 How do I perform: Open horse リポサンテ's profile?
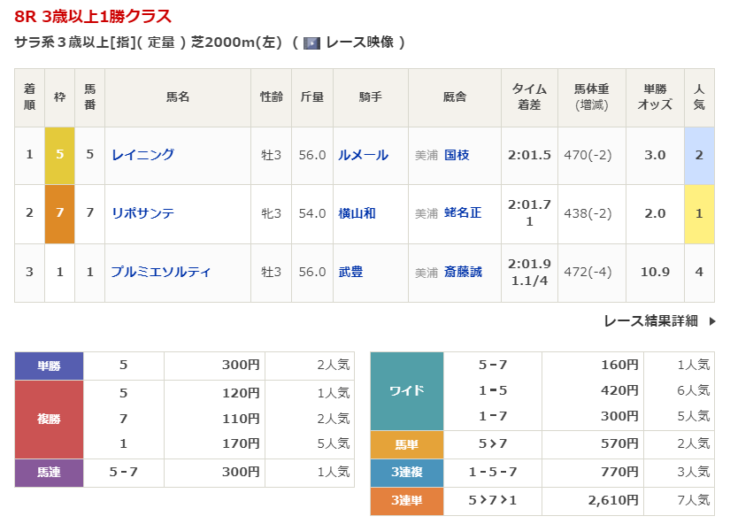142,213
